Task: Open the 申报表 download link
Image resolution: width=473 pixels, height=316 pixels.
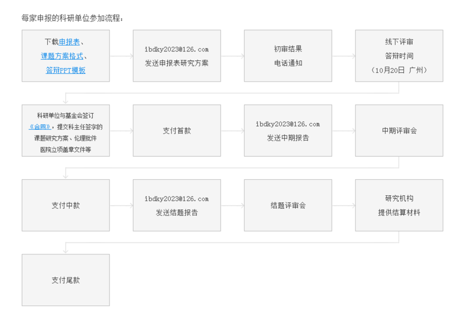Action: (x=69, y=42)
